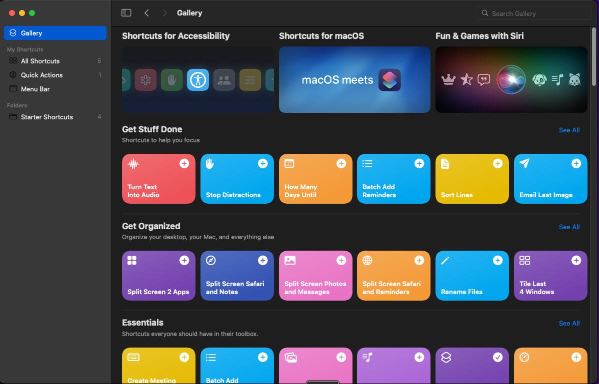Open Quick Actions in the sidebar
Image resolution: width=599 pixels, height=384 pixels.
pyautogui.click(x=55, y=75)
